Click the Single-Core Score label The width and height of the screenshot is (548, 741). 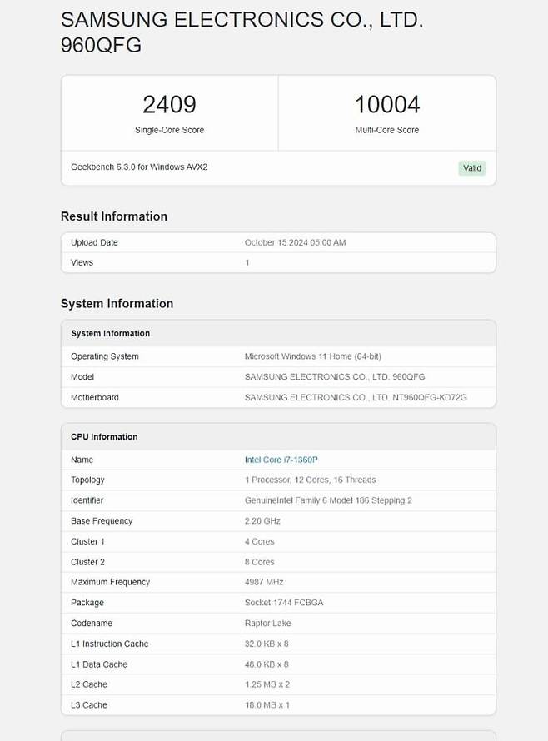pyautogui.click(x=169, y=130)
